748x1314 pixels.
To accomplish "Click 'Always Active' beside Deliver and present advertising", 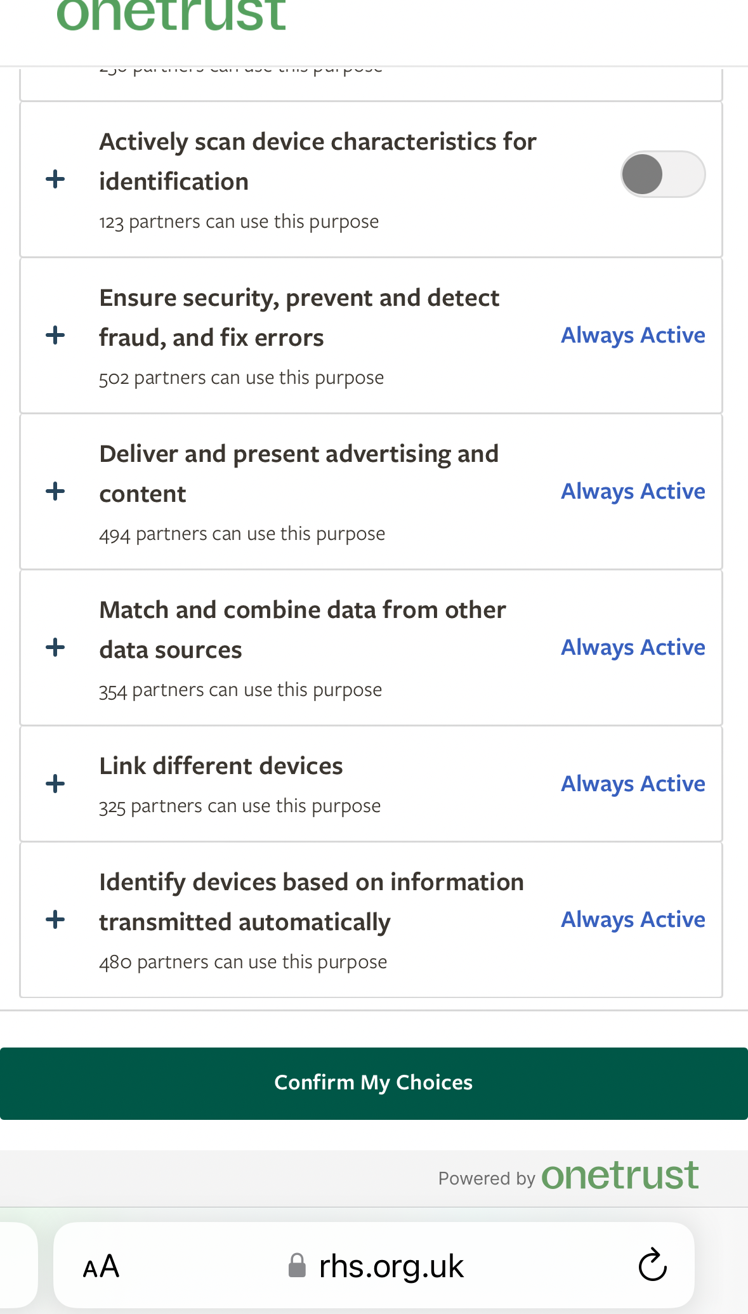I will click(x=633, y=491).
